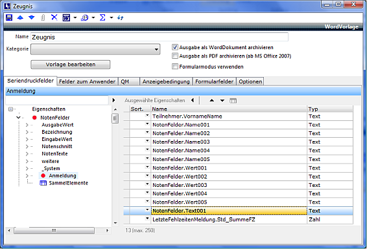This screenshot has height=249, width=367.
Task: Click the Name column header
Action: pos(229,109)
